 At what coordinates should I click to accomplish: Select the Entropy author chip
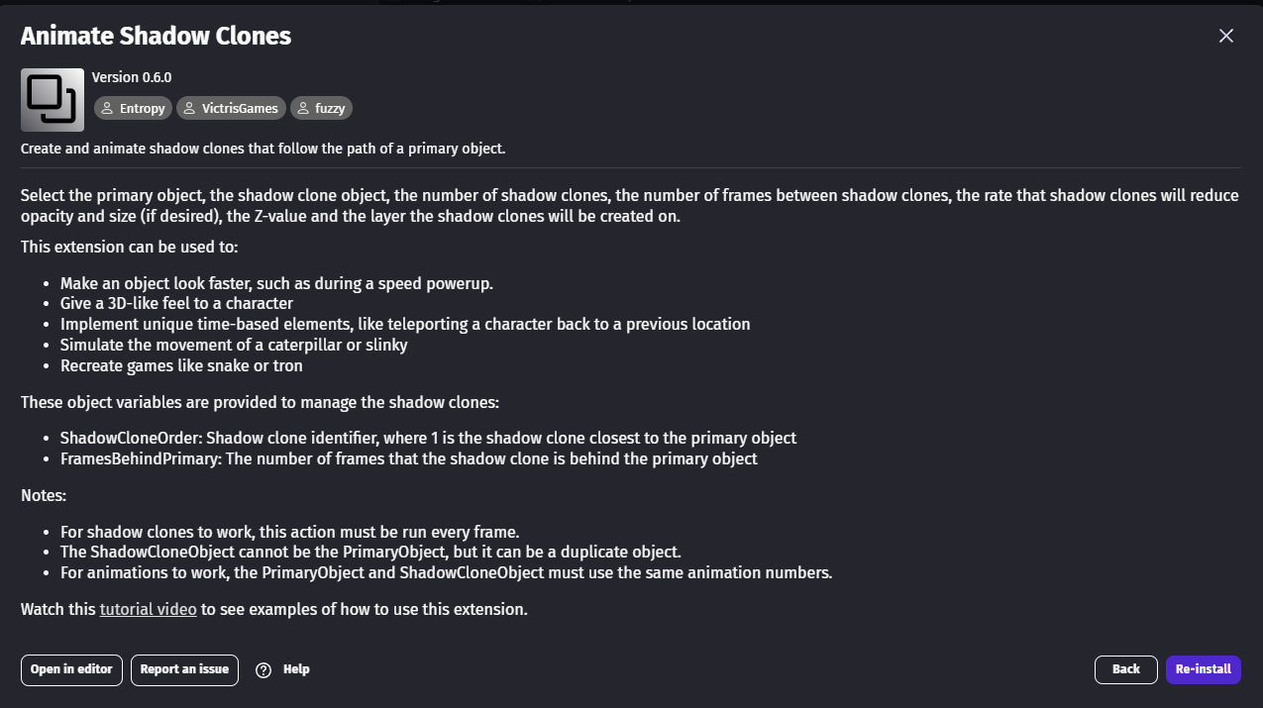tap(133, 108)
